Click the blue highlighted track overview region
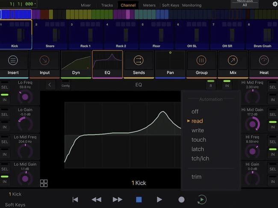The image size is (278, 208). pos(16,14)
